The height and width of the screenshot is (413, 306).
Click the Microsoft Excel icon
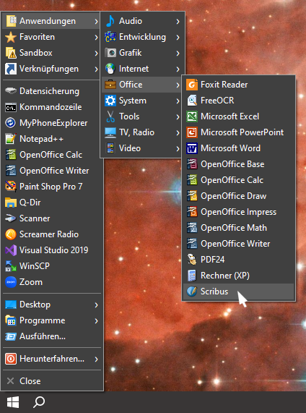tap(192, 116)
